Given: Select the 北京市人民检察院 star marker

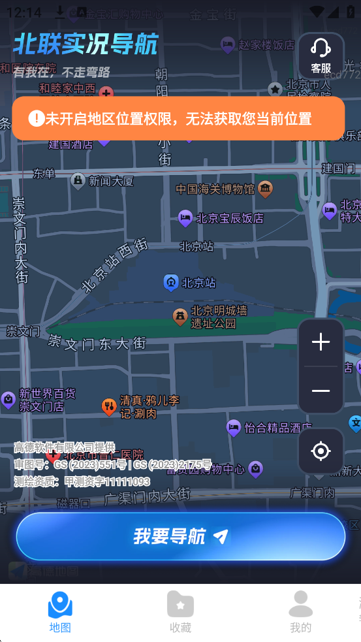Looking at the screenshot, I should coord(275,89).
